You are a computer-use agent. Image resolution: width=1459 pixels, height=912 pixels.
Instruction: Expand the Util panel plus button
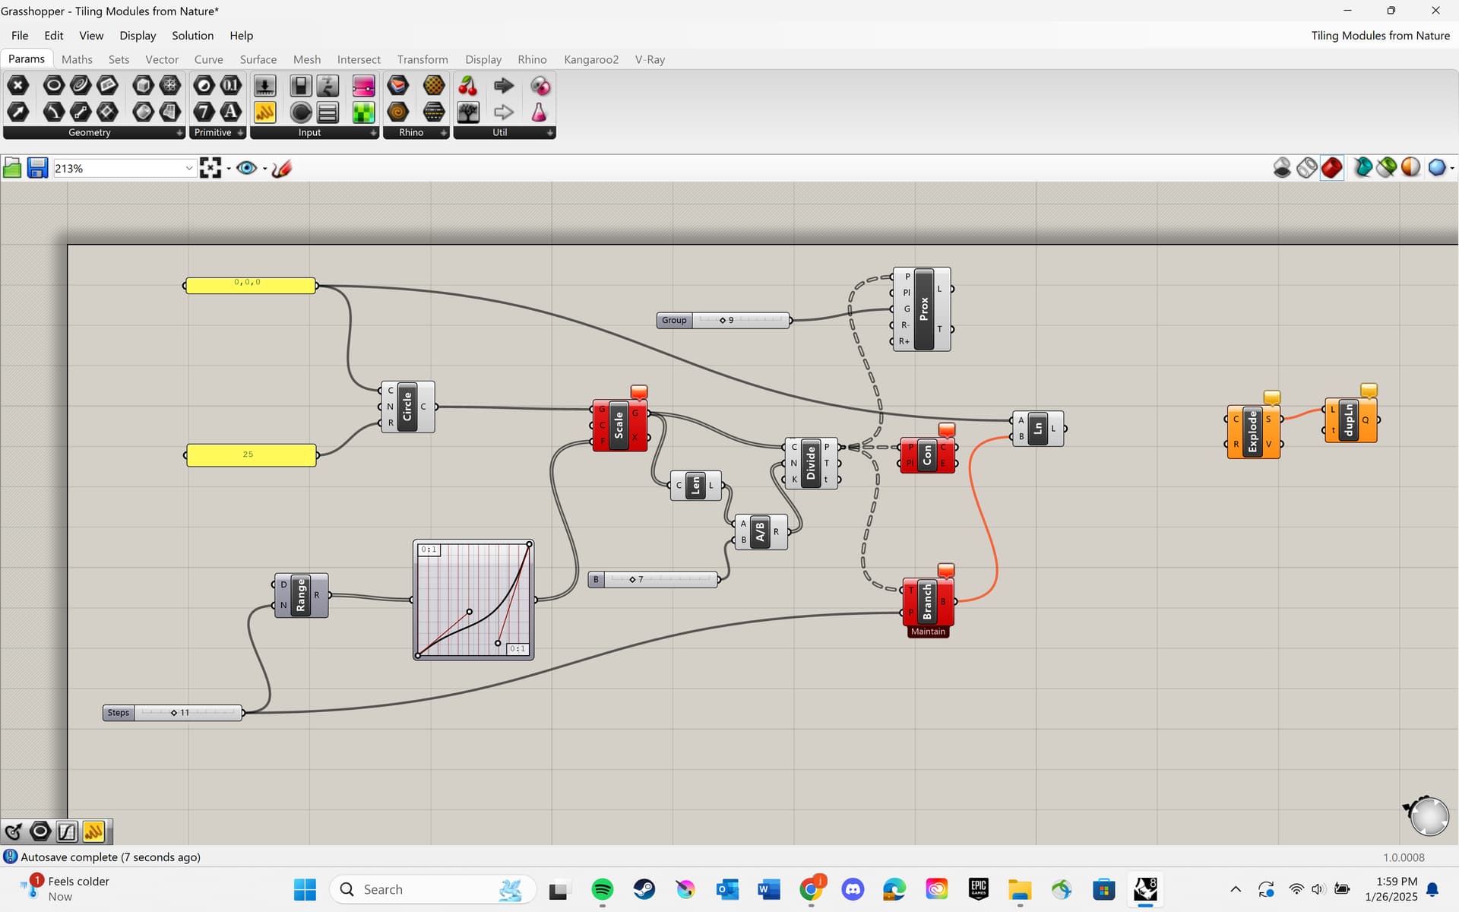[549, 133]
